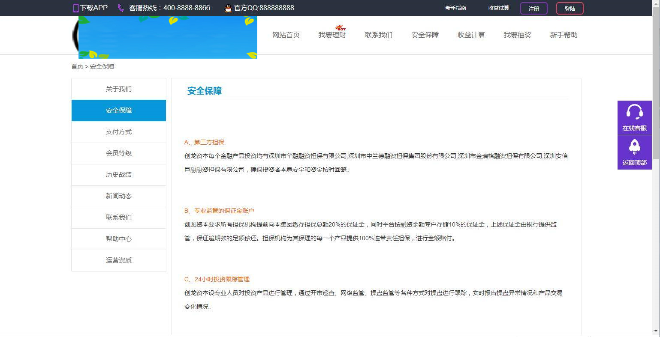Viewport: 660px width, 337px height.
Task: Select 安全保障 in the navigation bar
Action: pos(425,35)
